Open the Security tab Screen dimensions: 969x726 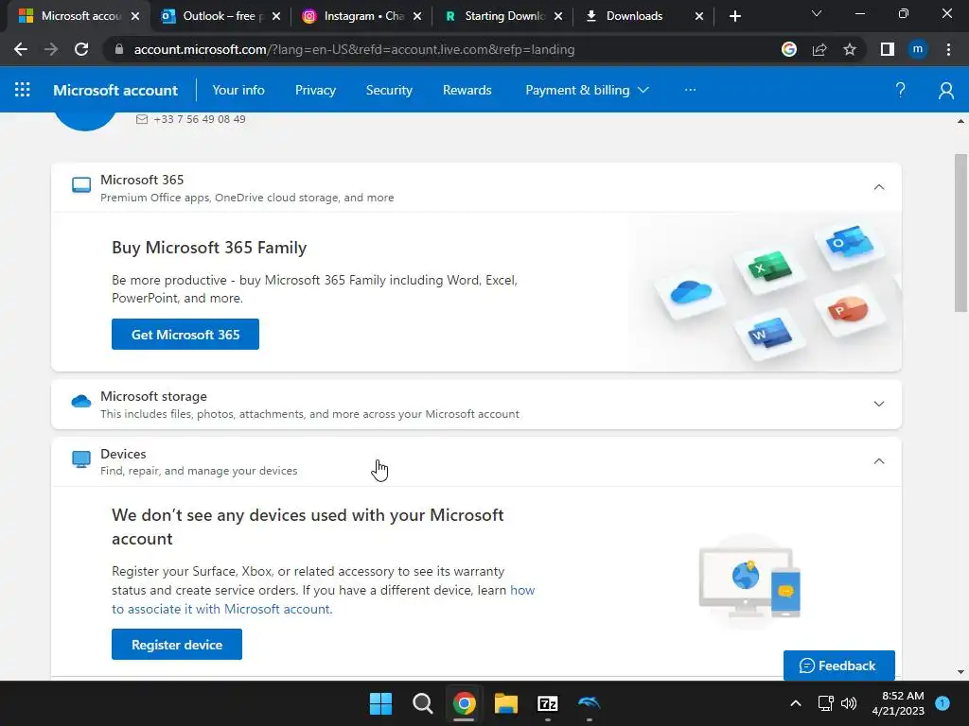click(389, 90)
